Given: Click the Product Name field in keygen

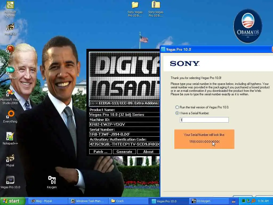Looking at the screenshot, I should point(124,115).
